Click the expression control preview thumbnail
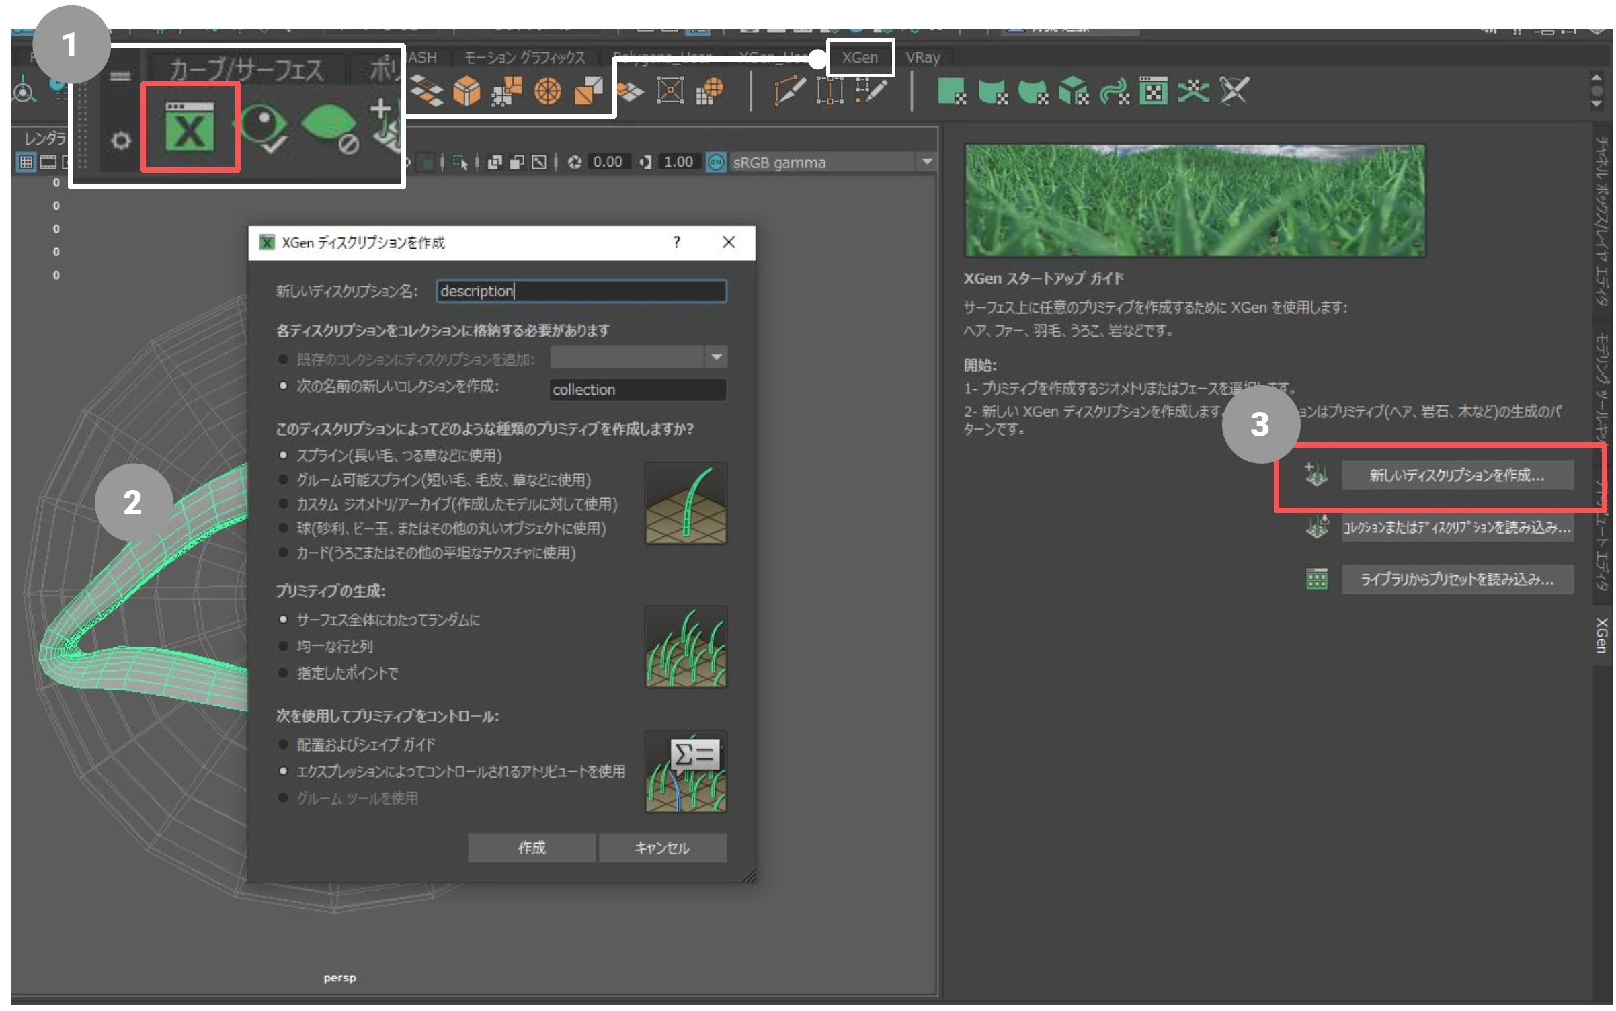 click(x=685, y=772)
